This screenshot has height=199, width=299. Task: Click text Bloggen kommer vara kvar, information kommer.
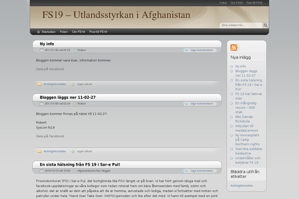point(74,60)
